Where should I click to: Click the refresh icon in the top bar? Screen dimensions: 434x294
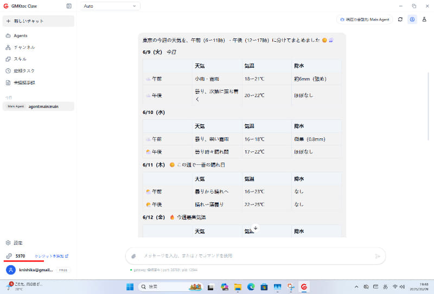tap(400, 20)
